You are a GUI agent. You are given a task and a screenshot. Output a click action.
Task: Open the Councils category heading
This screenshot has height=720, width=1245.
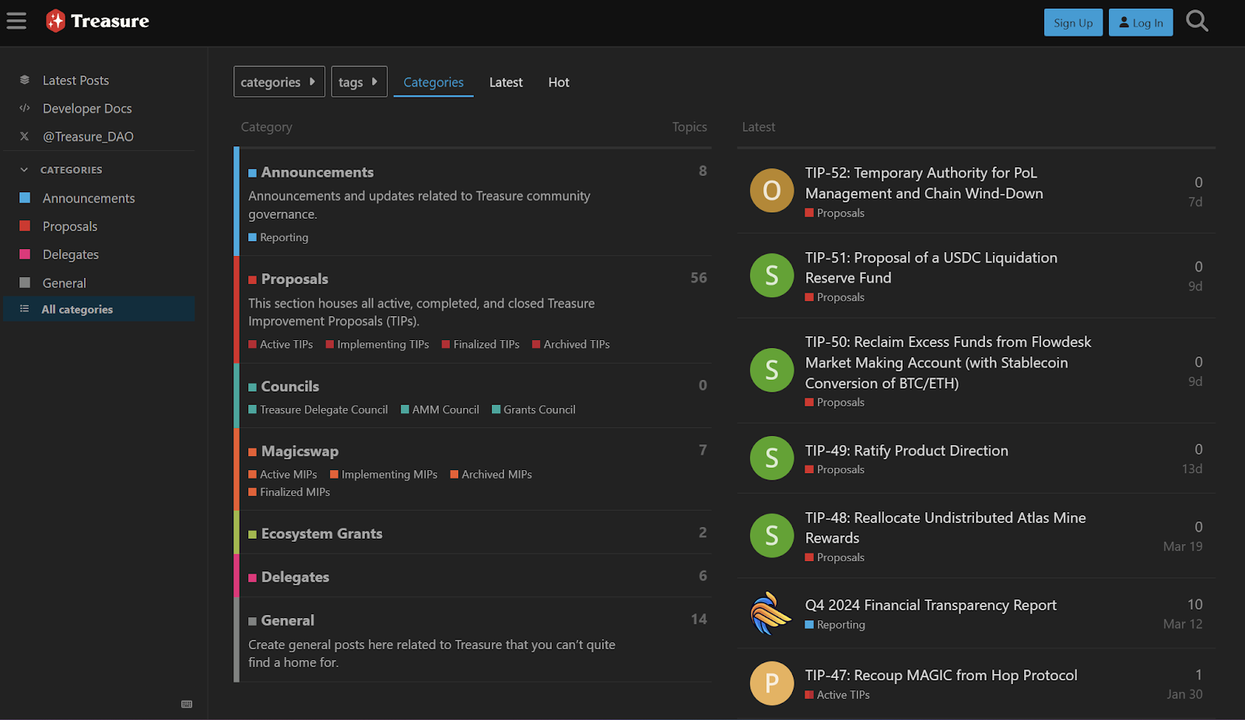coord(290,386)
